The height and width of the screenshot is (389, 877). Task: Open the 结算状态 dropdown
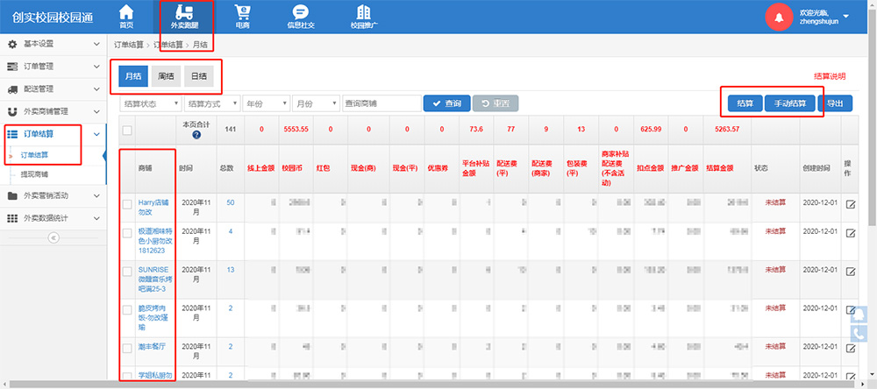pos(150,103)
